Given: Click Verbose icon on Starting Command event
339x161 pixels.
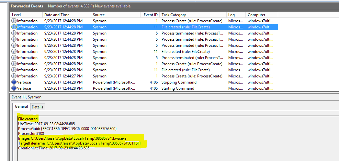Looking at the screenshot, I should [x=14, y=88].
